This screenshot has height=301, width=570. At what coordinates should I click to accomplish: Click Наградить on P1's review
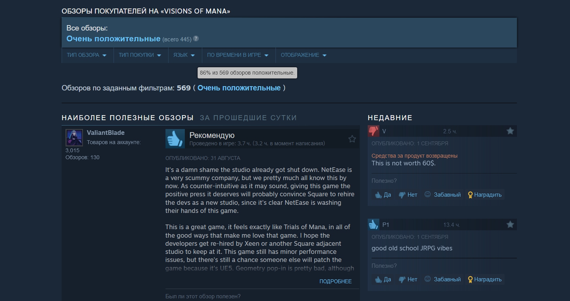click(484, 279)
